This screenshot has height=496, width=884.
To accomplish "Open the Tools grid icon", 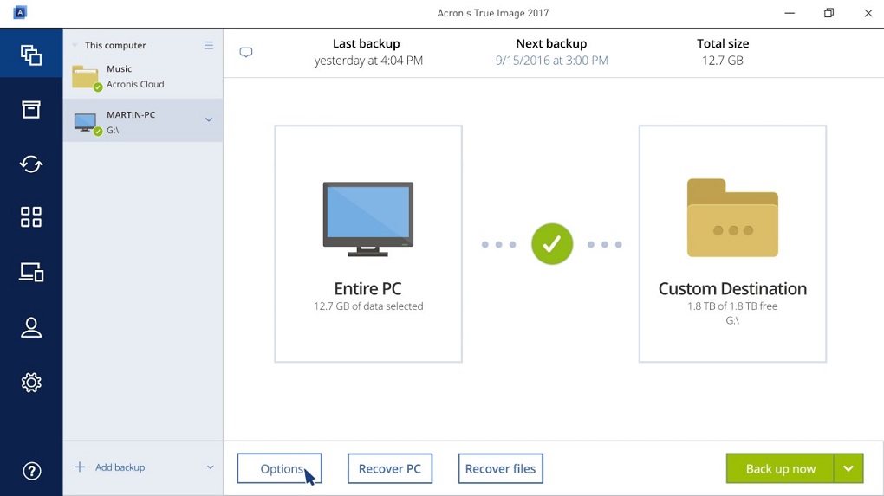I will click(31, 216).
